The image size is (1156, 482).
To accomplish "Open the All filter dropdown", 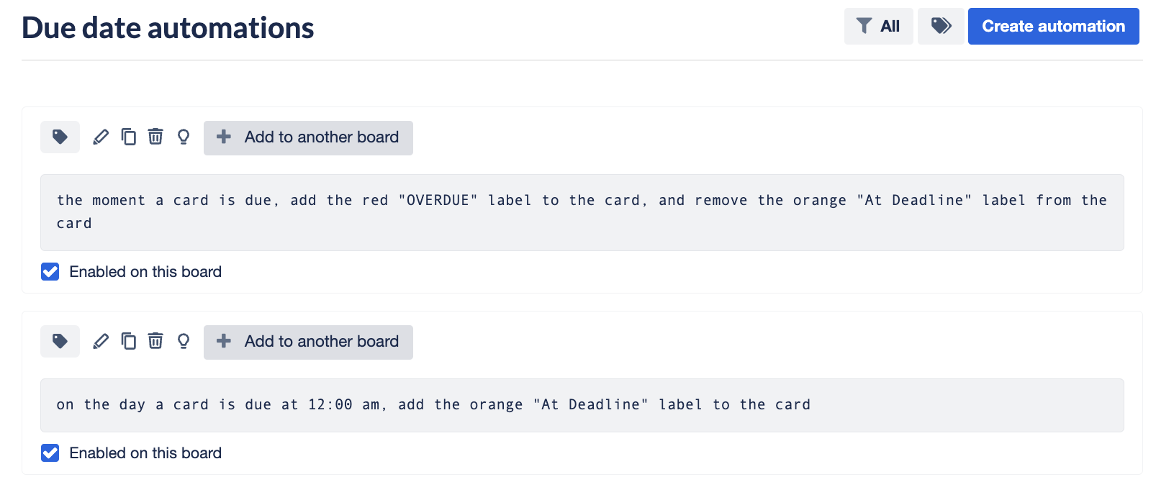I will coord(878,27).
